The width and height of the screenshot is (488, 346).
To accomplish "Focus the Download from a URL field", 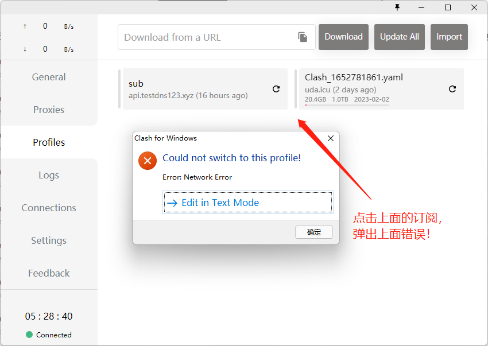I will click(216, 37).
